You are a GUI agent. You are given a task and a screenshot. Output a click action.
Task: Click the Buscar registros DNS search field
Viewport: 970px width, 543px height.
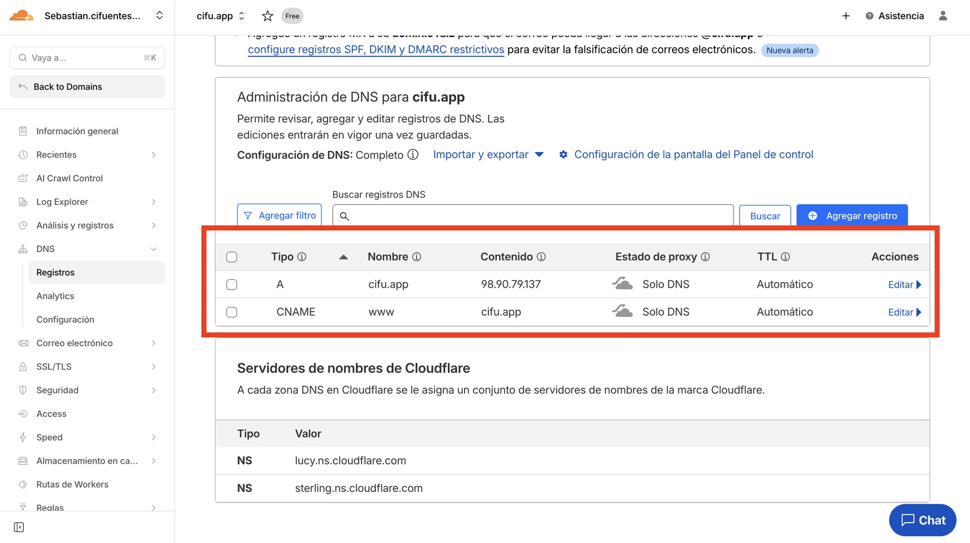533,216
